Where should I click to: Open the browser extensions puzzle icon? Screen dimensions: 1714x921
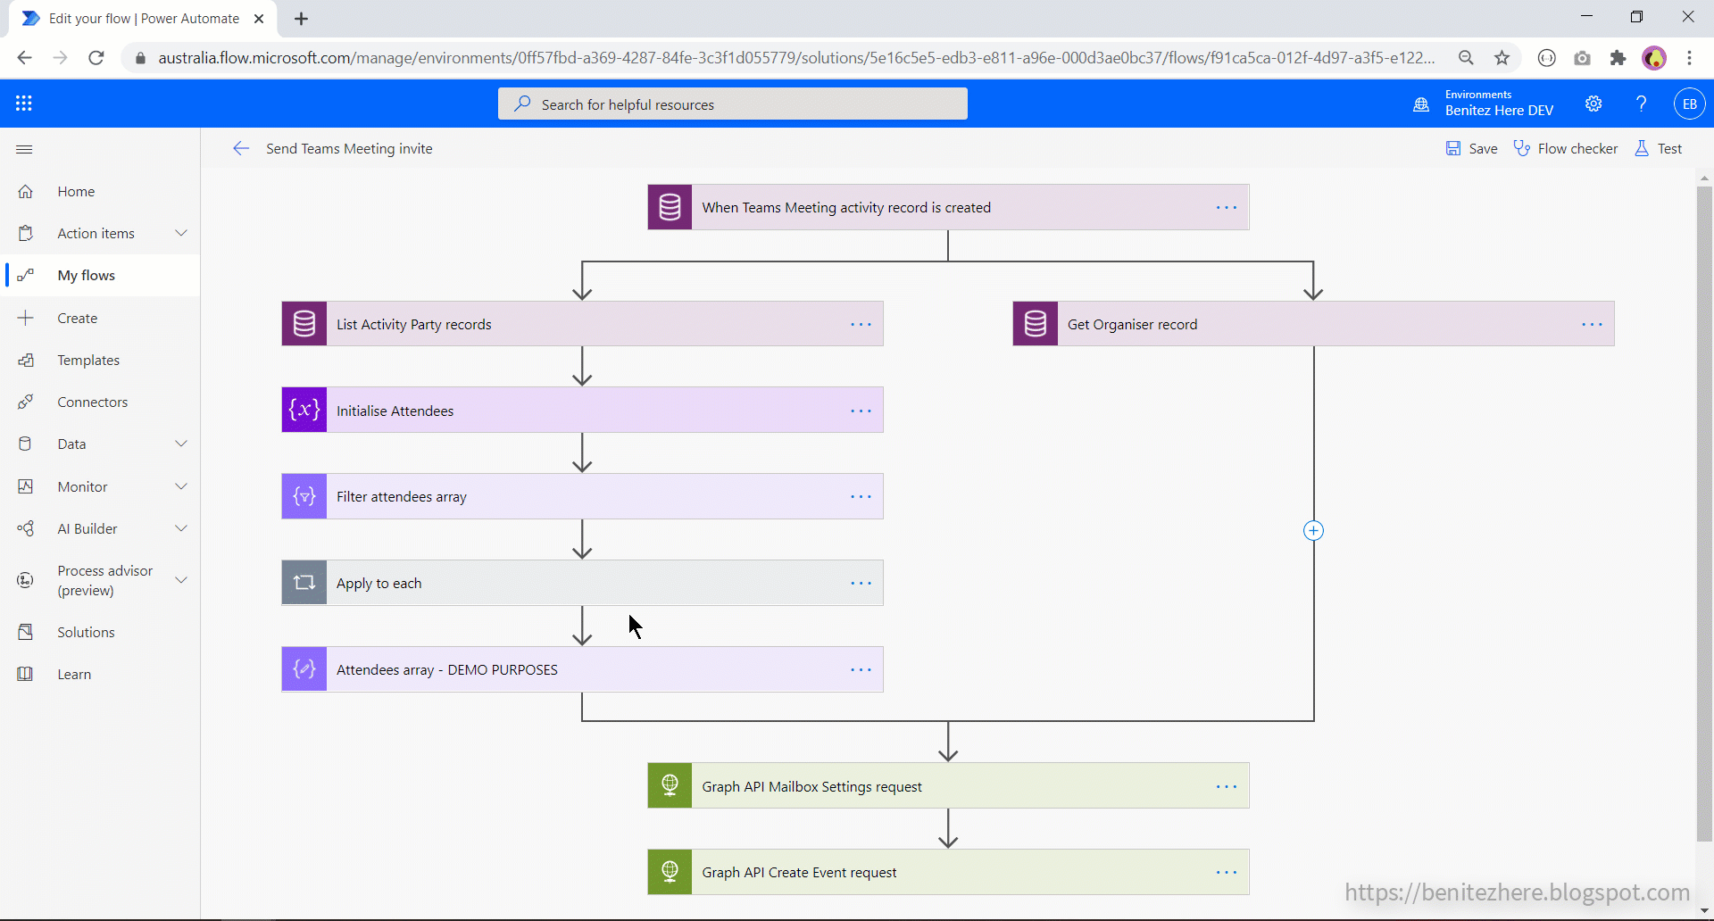tap(1618, 58)
